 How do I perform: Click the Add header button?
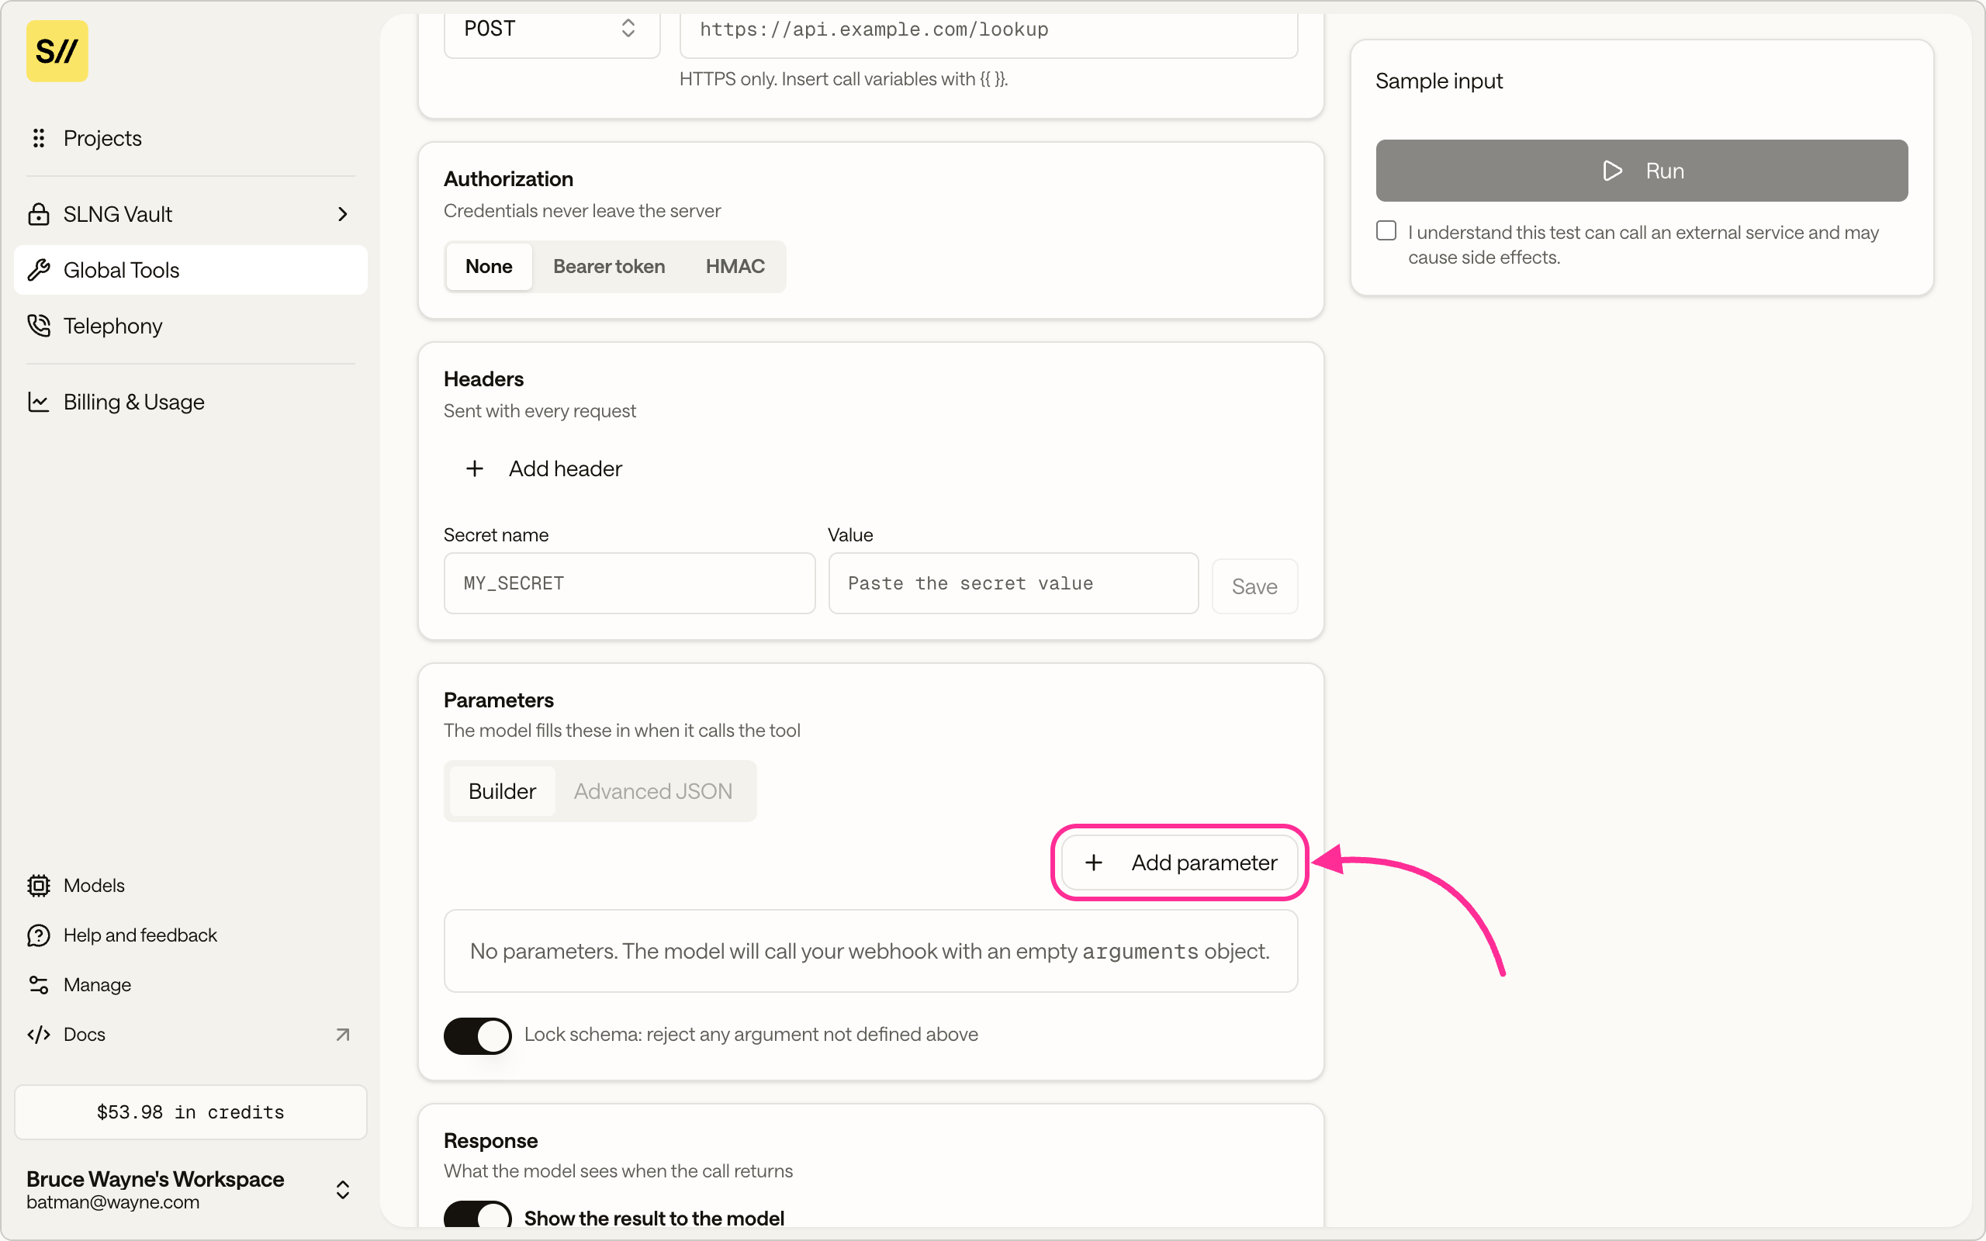[543, 468]
